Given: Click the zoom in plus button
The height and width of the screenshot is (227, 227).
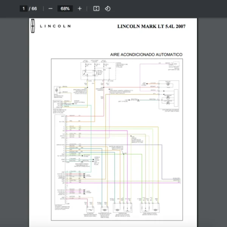Looking at the screenshot, I should click(x=79, y=9).
